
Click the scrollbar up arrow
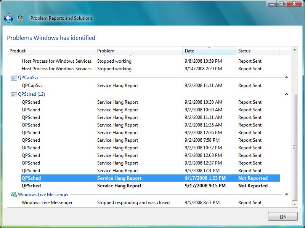coord(295,50)
